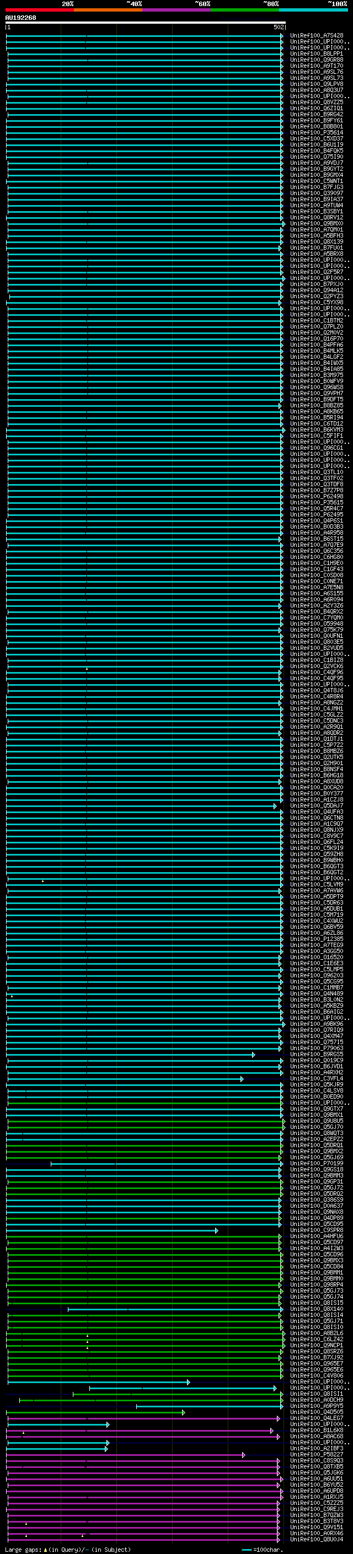
Task: Select hit label UniRef100_Q9NCP1
Action: click(317, 1345)
